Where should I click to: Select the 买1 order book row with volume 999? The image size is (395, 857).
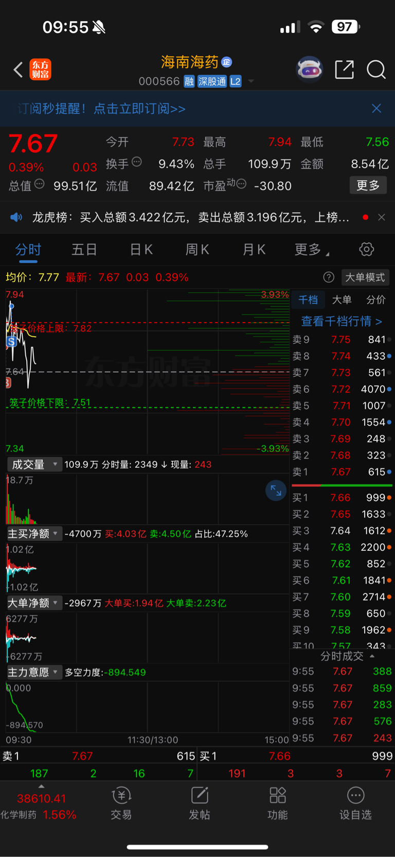[342, 498]
